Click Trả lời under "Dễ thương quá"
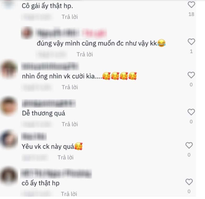 [70, 124]
